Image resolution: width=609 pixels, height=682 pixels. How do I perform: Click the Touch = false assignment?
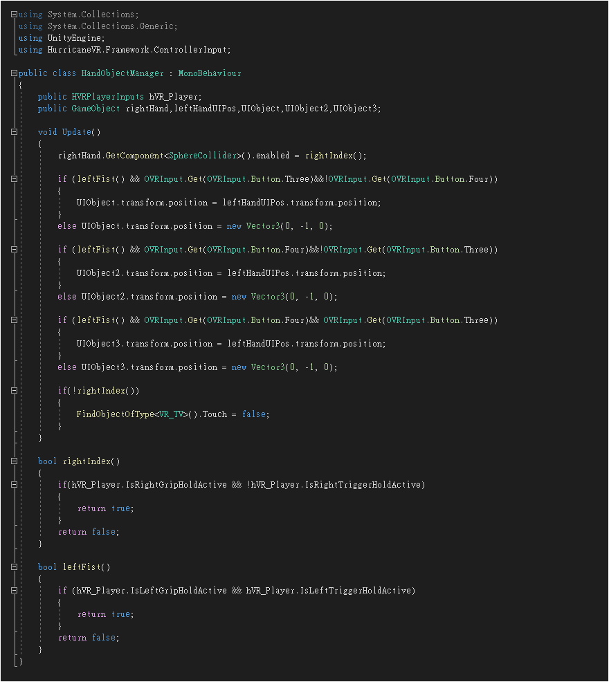click(236, 414)
